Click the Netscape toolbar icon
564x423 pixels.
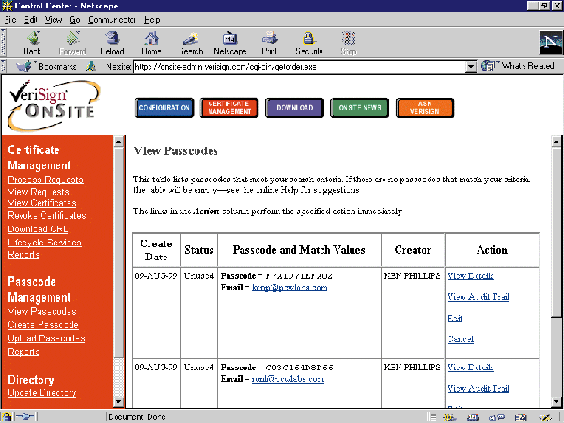(x=230, y=39)
